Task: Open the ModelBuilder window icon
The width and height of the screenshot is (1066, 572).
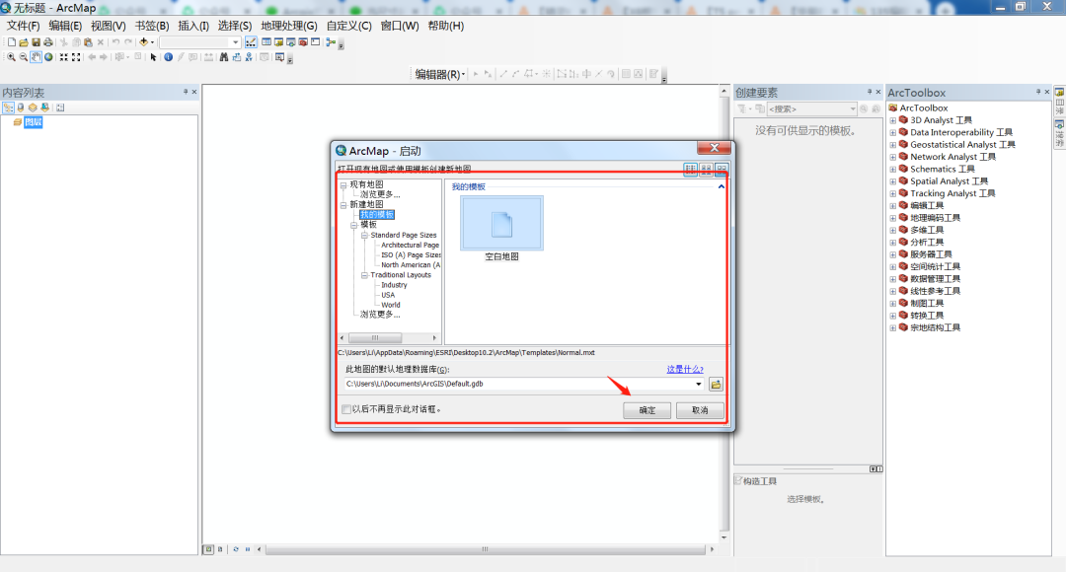Action: [331, 42]
